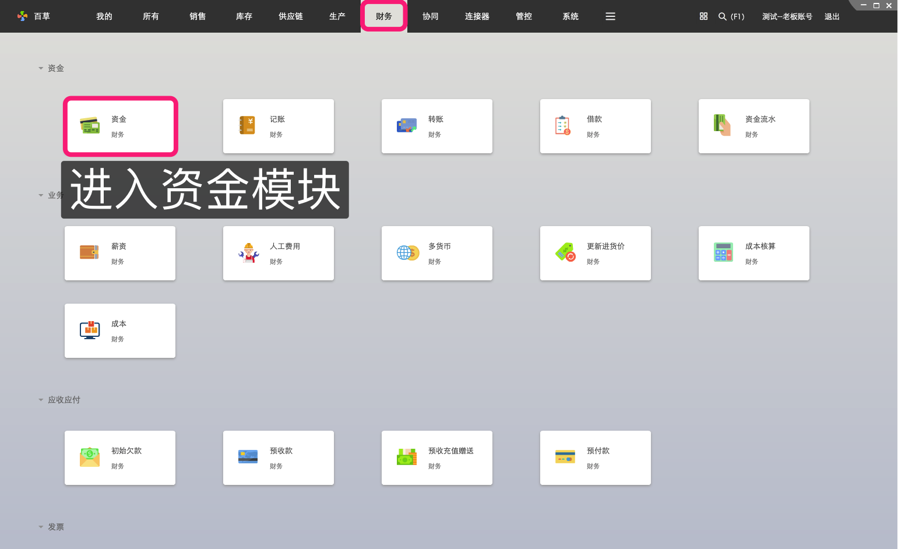
Task: Open the 销售 tab
Action: (x=198, y=16)
